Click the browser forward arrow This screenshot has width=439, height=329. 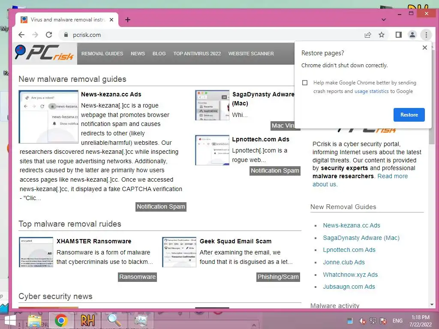click(35, 35)
